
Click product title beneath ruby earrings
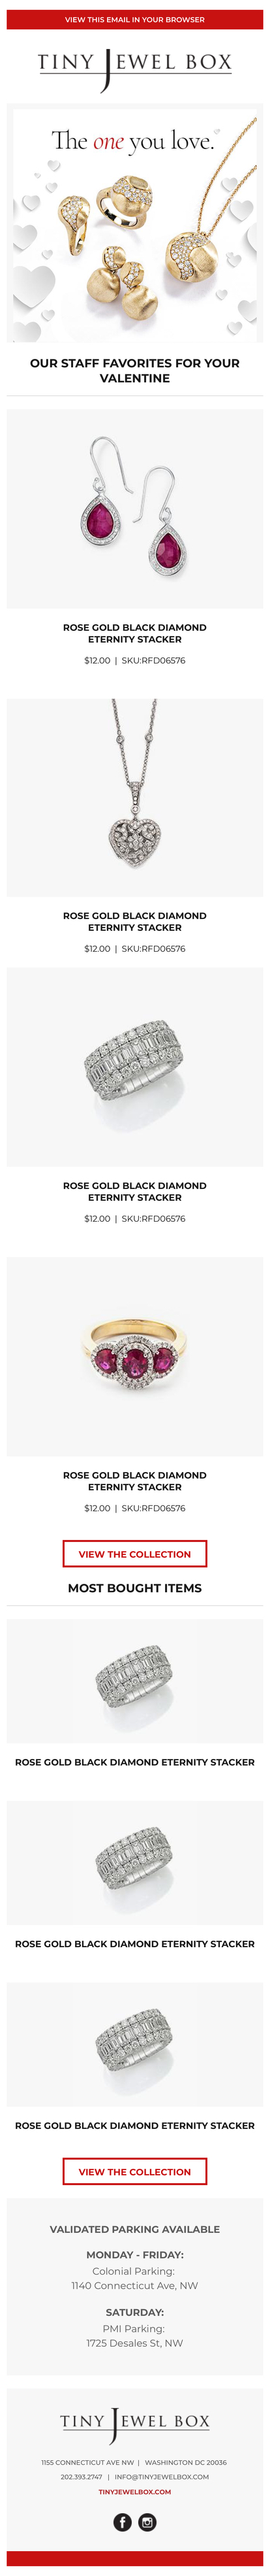pos(134,633)
